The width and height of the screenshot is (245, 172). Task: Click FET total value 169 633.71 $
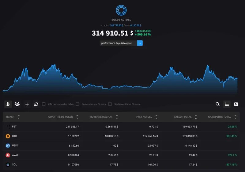190,126
